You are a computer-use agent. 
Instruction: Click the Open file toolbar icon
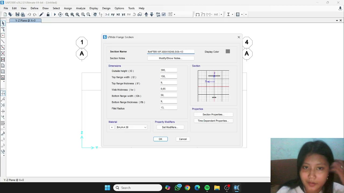[10, 14]
